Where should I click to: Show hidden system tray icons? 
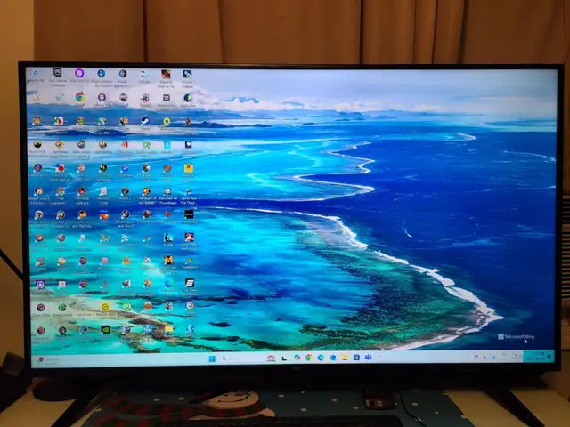(x=468, y=358)
